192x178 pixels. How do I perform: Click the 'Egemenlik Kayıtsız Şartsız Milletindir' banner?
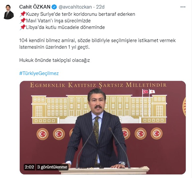[x=98, y=85]
